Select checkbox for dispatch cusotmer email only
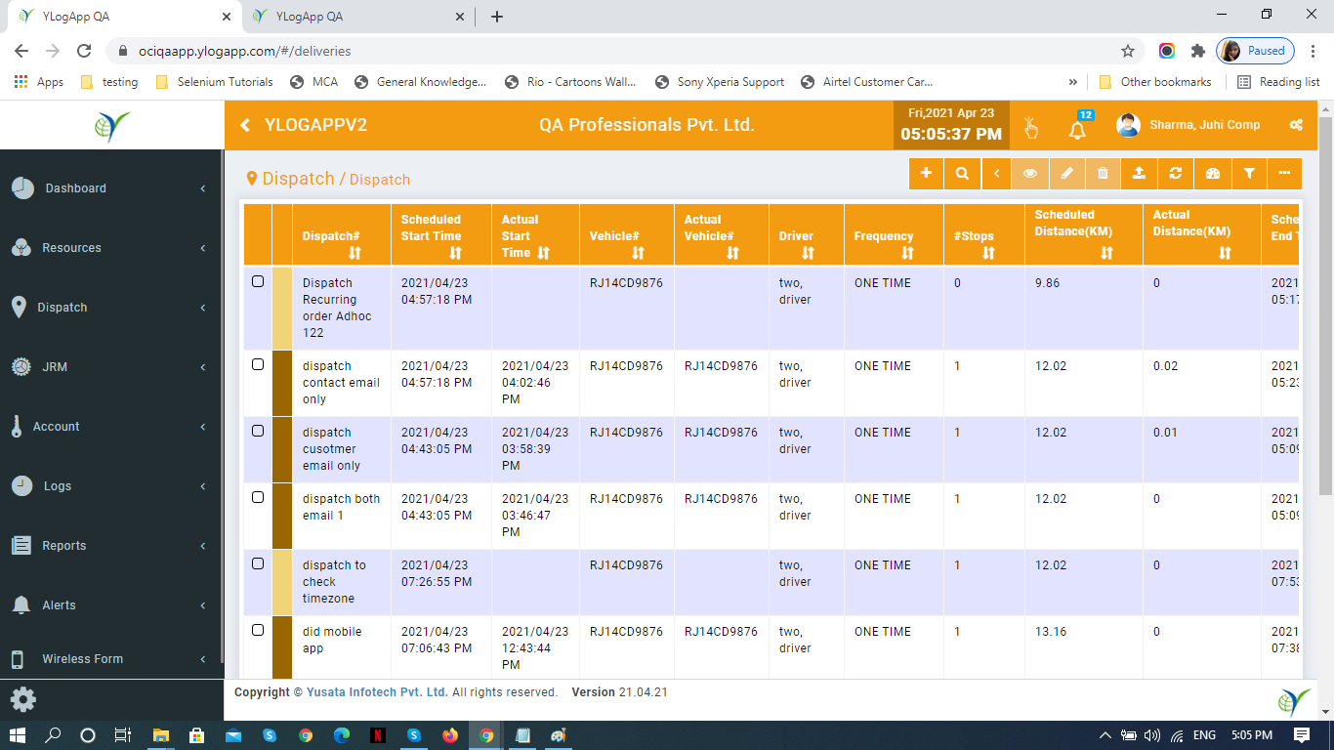 [x=258, y=431]
